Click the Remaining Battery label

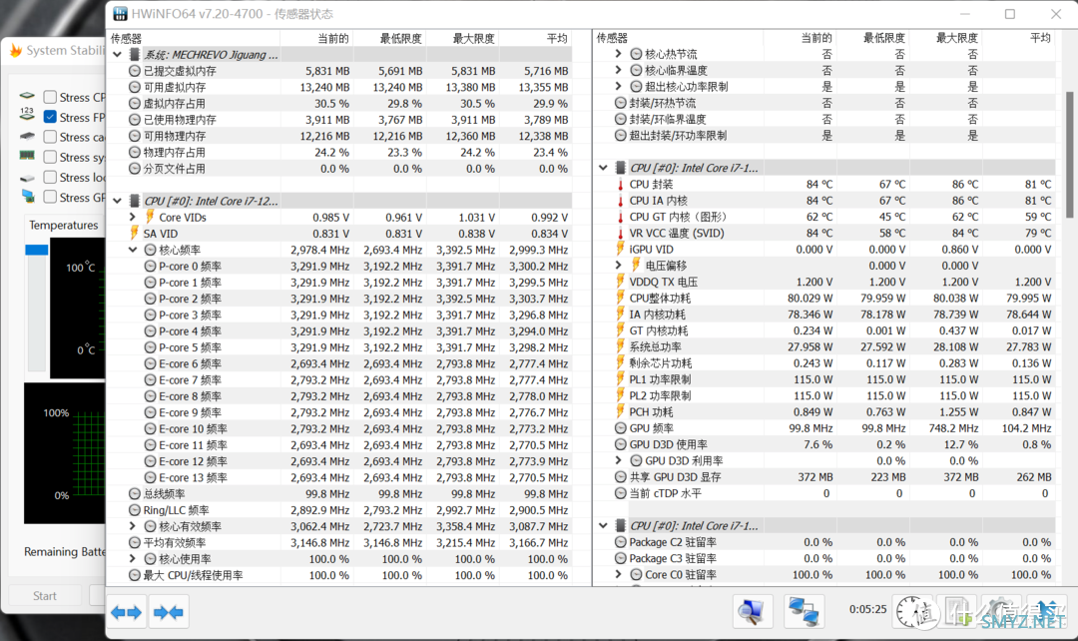tap(65, 551)
